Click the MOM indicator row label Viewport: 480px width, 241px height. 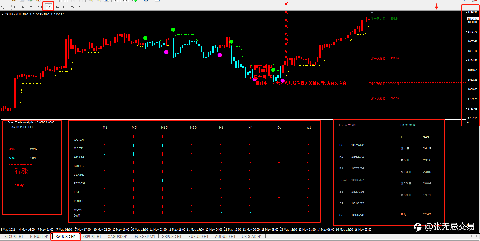point(77,210)
